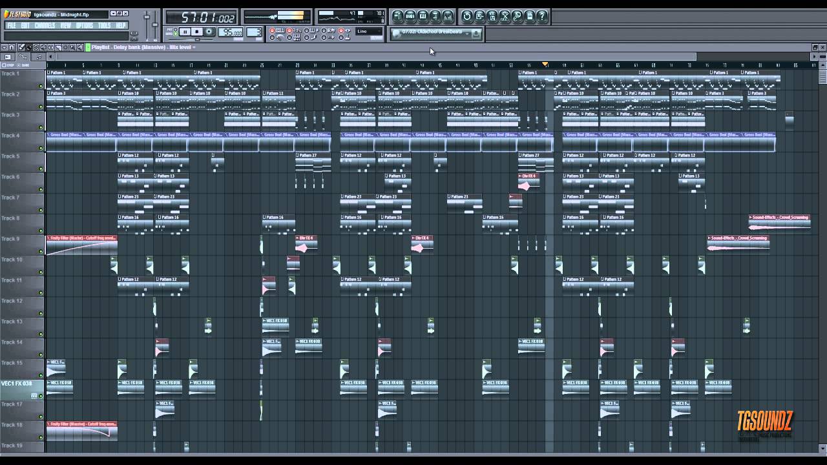
Task: Select the Fruity Filter automation clip on Track 9
Action: click(81, 245)
